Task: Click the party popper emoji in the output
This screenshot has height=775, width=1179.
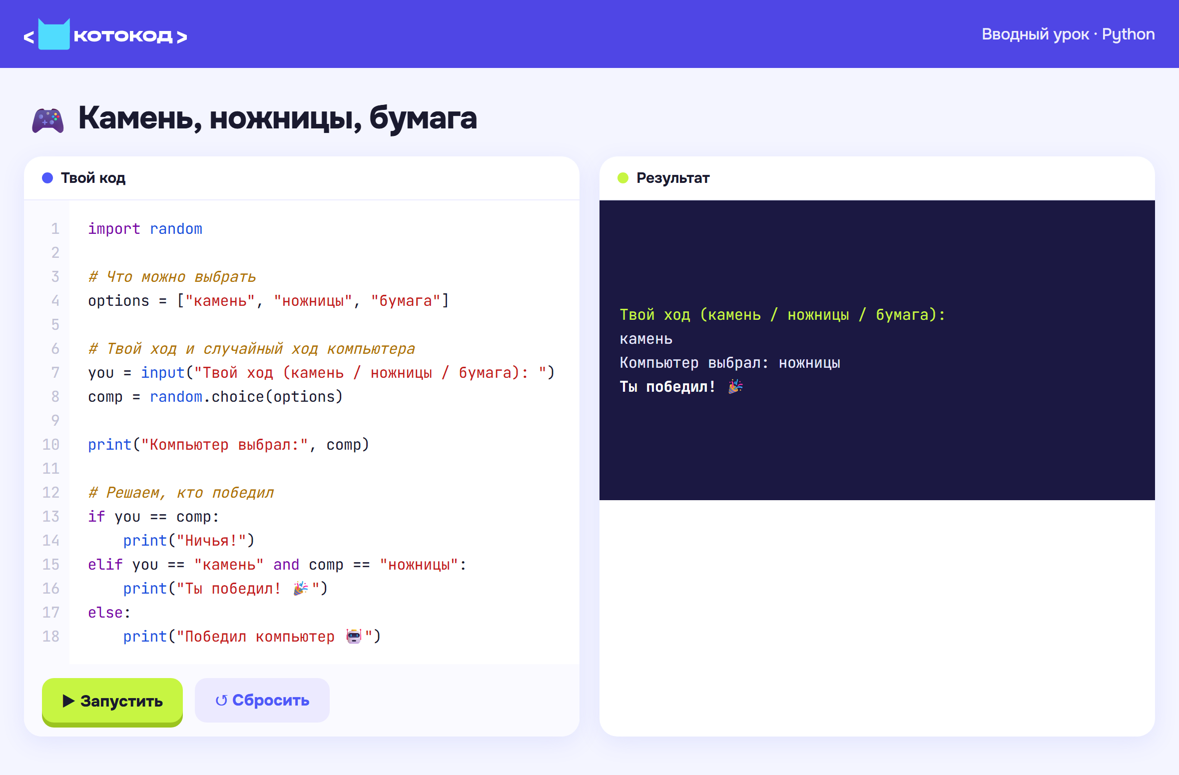Action: click(735, 386)
